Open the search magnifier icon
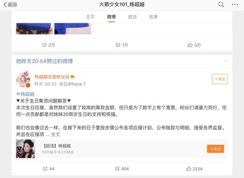Image resolution: width=244 pixels, height=178 pixels. [x=221, y=5]
